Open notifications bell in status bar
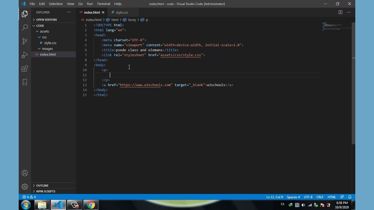 [350, 197]
